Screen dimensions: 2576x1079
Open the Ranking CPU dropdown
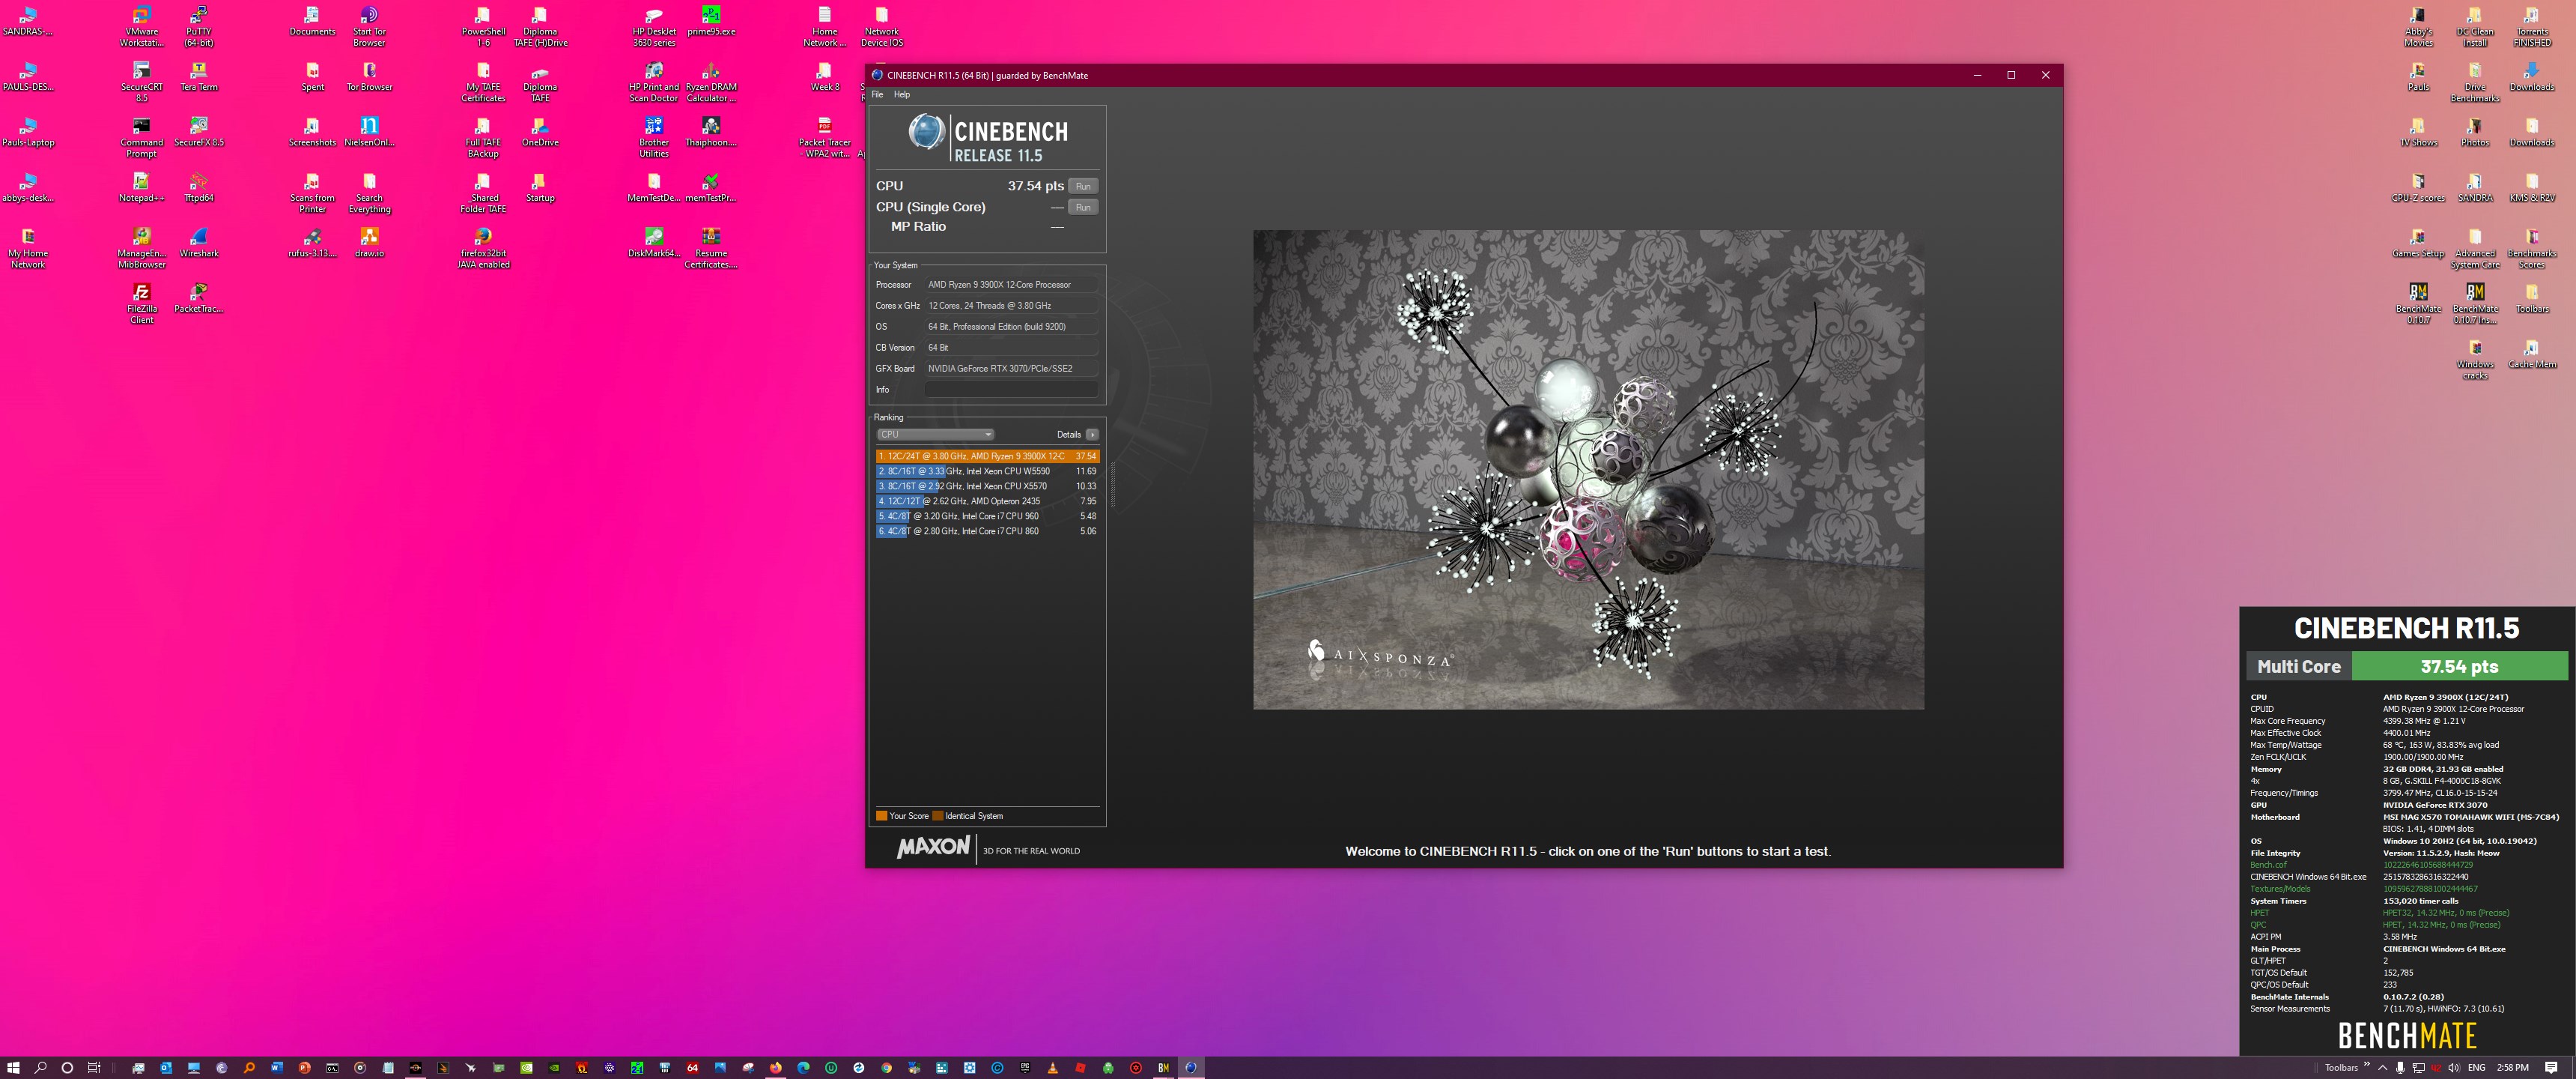(x=935, y=435)
